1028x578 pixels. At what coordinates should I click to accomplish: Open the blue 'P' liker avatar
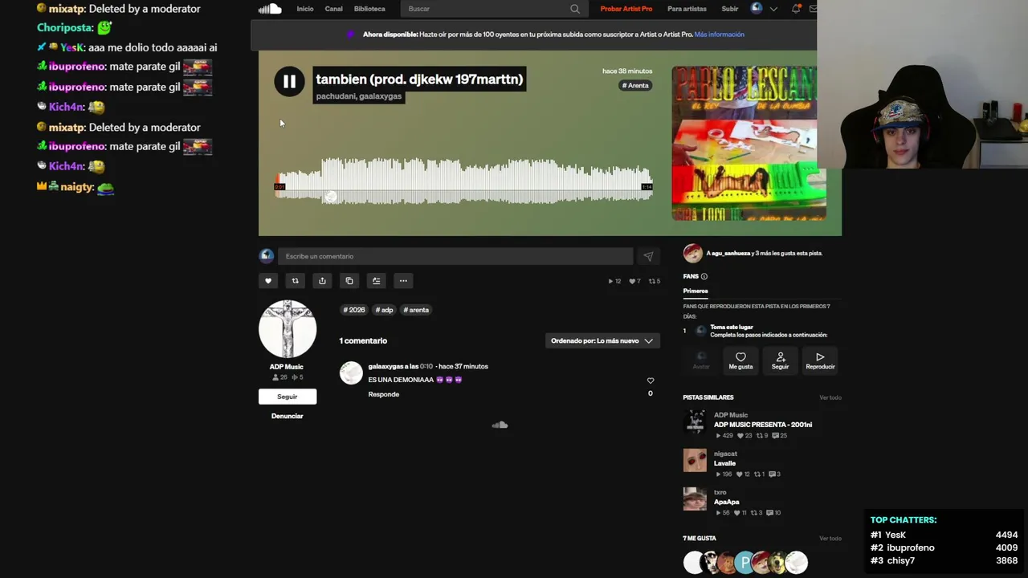pyautogui.click(x=744, y=563)
